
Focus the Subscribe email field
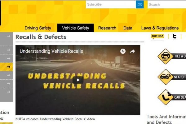click(111, 5)
